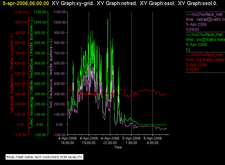
Task: Click the red 300.00 tick label
Action: (20, 94)
